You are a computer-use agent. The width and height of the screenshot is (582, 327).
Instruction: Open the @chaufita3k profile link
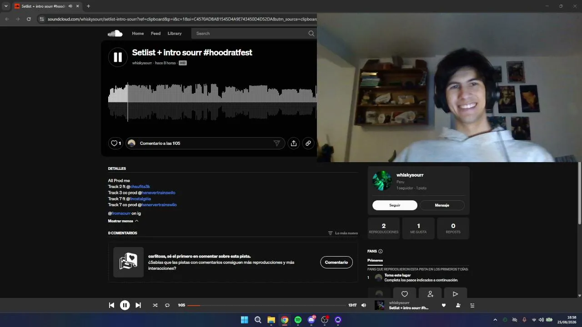pyautogui.click(x=140, y=187)
